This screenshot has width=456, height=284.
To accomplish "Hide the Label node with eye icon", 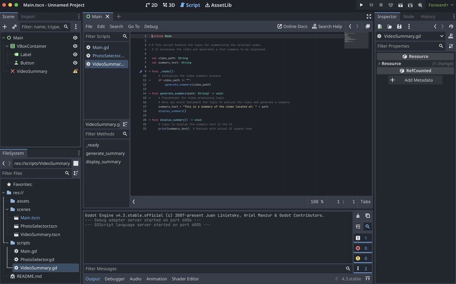I will click(x=75, y=54).
